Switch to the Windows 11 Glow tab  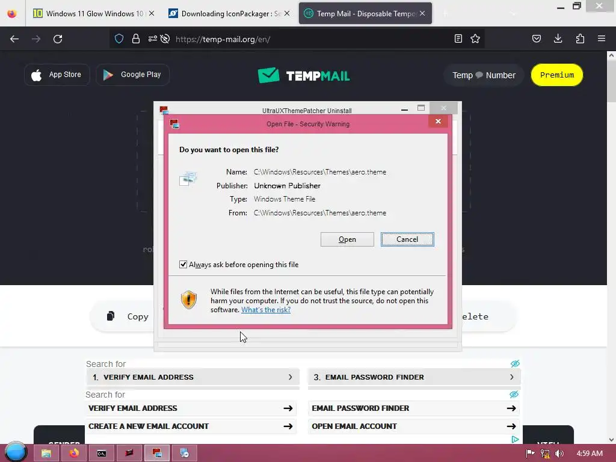94,14
